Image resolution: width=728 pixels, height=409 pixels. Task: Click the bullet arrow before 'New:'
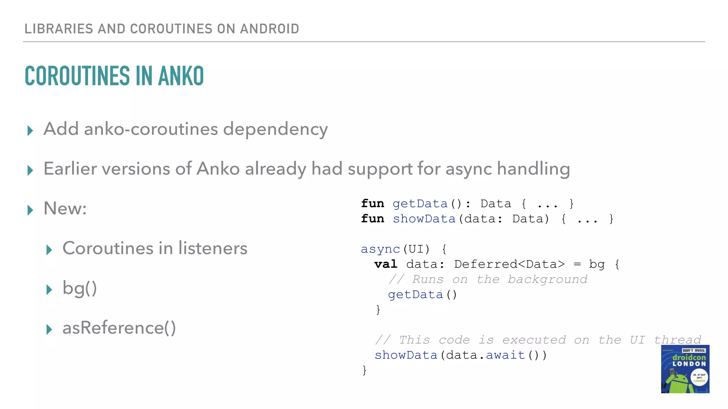coord(30,210)
